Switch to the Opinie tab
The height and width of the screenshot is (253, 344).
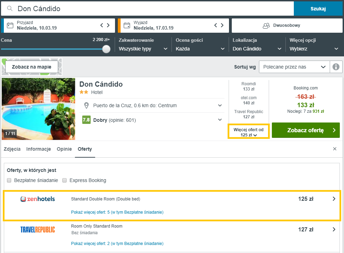[64, 149]
